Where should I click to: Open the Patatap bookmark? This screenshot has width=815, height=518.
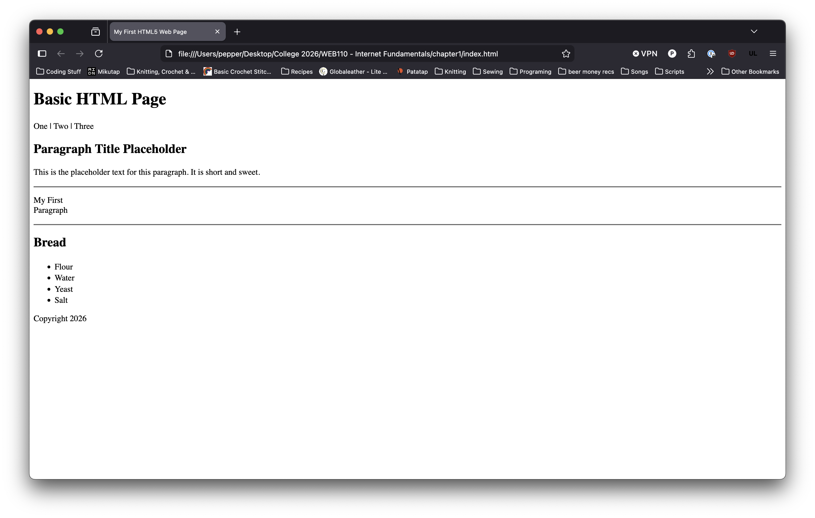click(412, 71)
